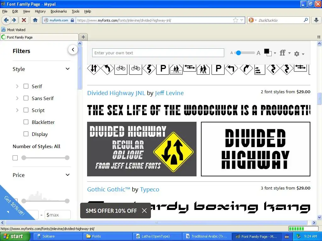Open the Bookmarks menu
The height and width of the screenshot is (241, 322).
(58, 11)
